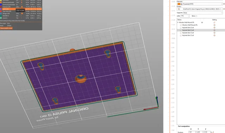Viewport: 225px width, 133px height.
Task: Click the part icon of first Keyhole Slot
Action: tap(181, 28)
